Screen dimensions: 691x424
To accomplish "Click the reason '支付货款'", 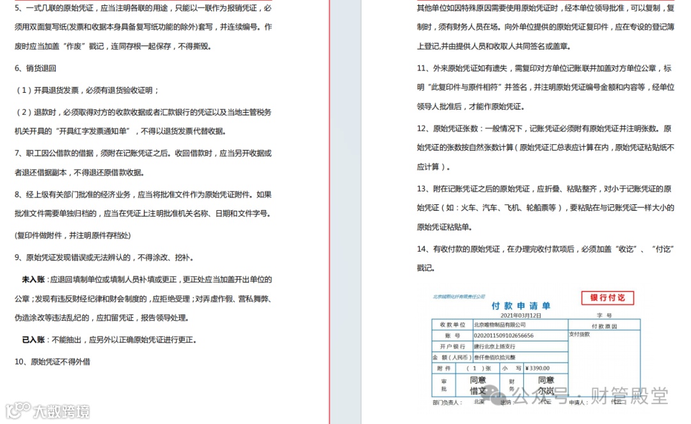I will point(579,334).
